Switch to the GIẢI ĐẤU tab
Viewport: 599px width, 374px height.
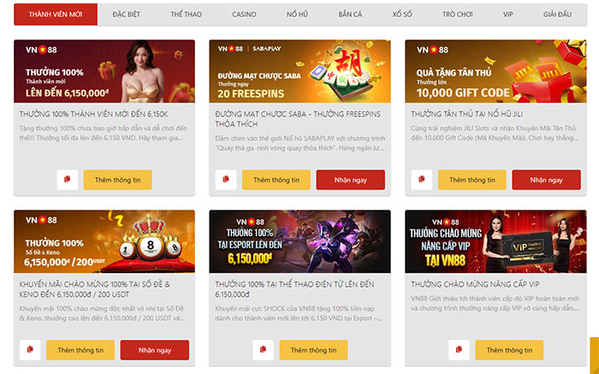tap(557, 15)
